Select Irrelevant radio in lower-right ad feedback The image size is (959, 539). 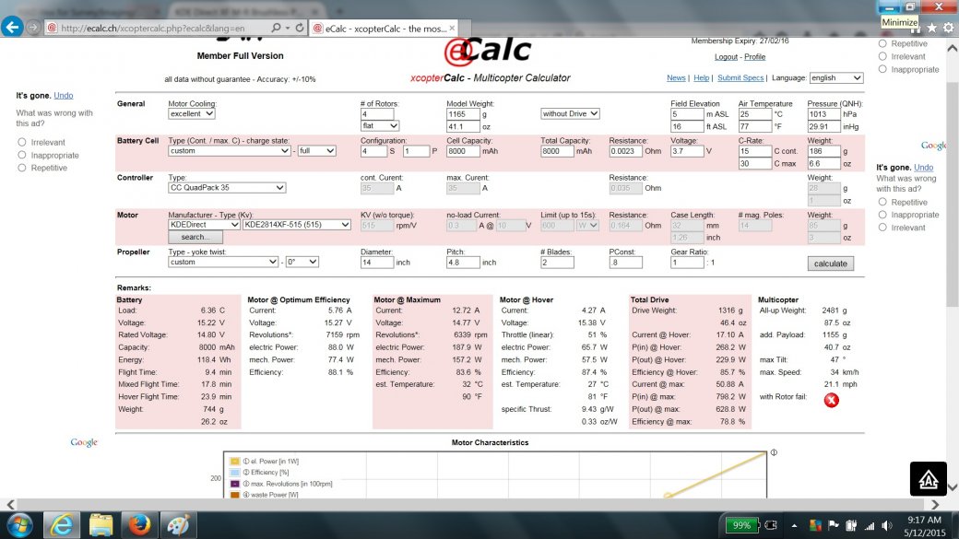882,228
